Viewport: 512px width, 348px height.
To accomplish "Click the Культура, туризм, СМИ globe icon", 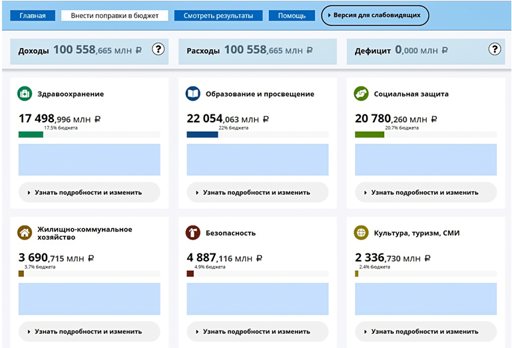I will point(362,233).
